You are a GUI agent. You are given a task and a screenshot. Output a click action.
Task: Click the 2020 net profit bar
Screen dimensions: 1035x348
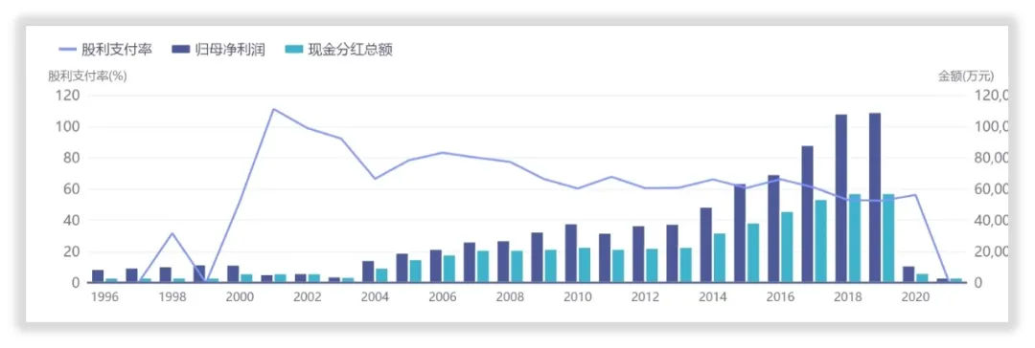908,274
